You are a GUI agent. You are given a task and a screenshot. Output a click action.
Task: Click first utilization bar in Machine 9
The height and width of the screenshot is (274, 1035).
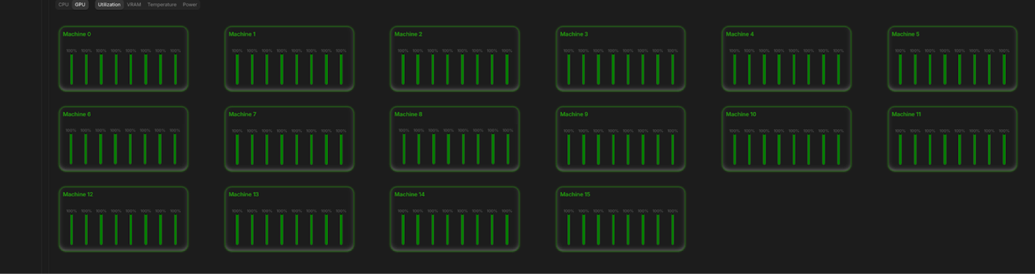[x=569, y=149]
